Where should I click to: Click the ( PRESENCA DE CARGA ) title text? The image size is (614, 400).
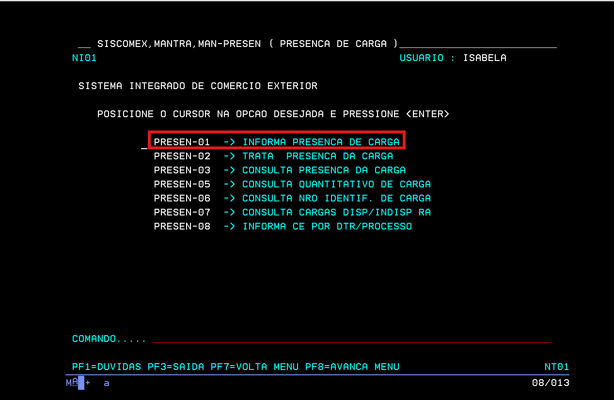(x=333, y=44)
